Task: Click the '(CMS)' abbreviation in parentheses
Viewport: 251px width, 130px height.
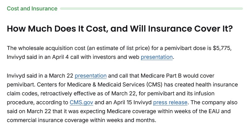Action: pyautogui.click(x=154, y=85)
